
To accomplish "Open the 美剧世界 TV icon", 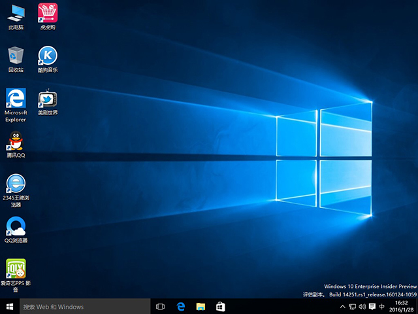I will (47, 98).
